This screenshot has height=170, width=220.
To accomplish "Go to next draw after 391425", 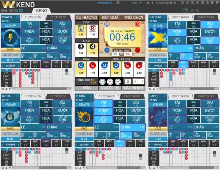I will [166, 65].
